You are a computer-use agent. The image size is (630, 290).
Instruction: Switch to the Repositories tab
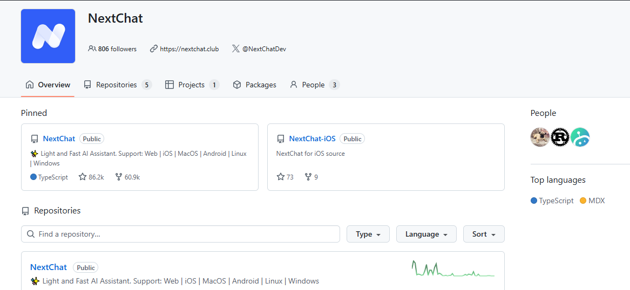(117, 85)
